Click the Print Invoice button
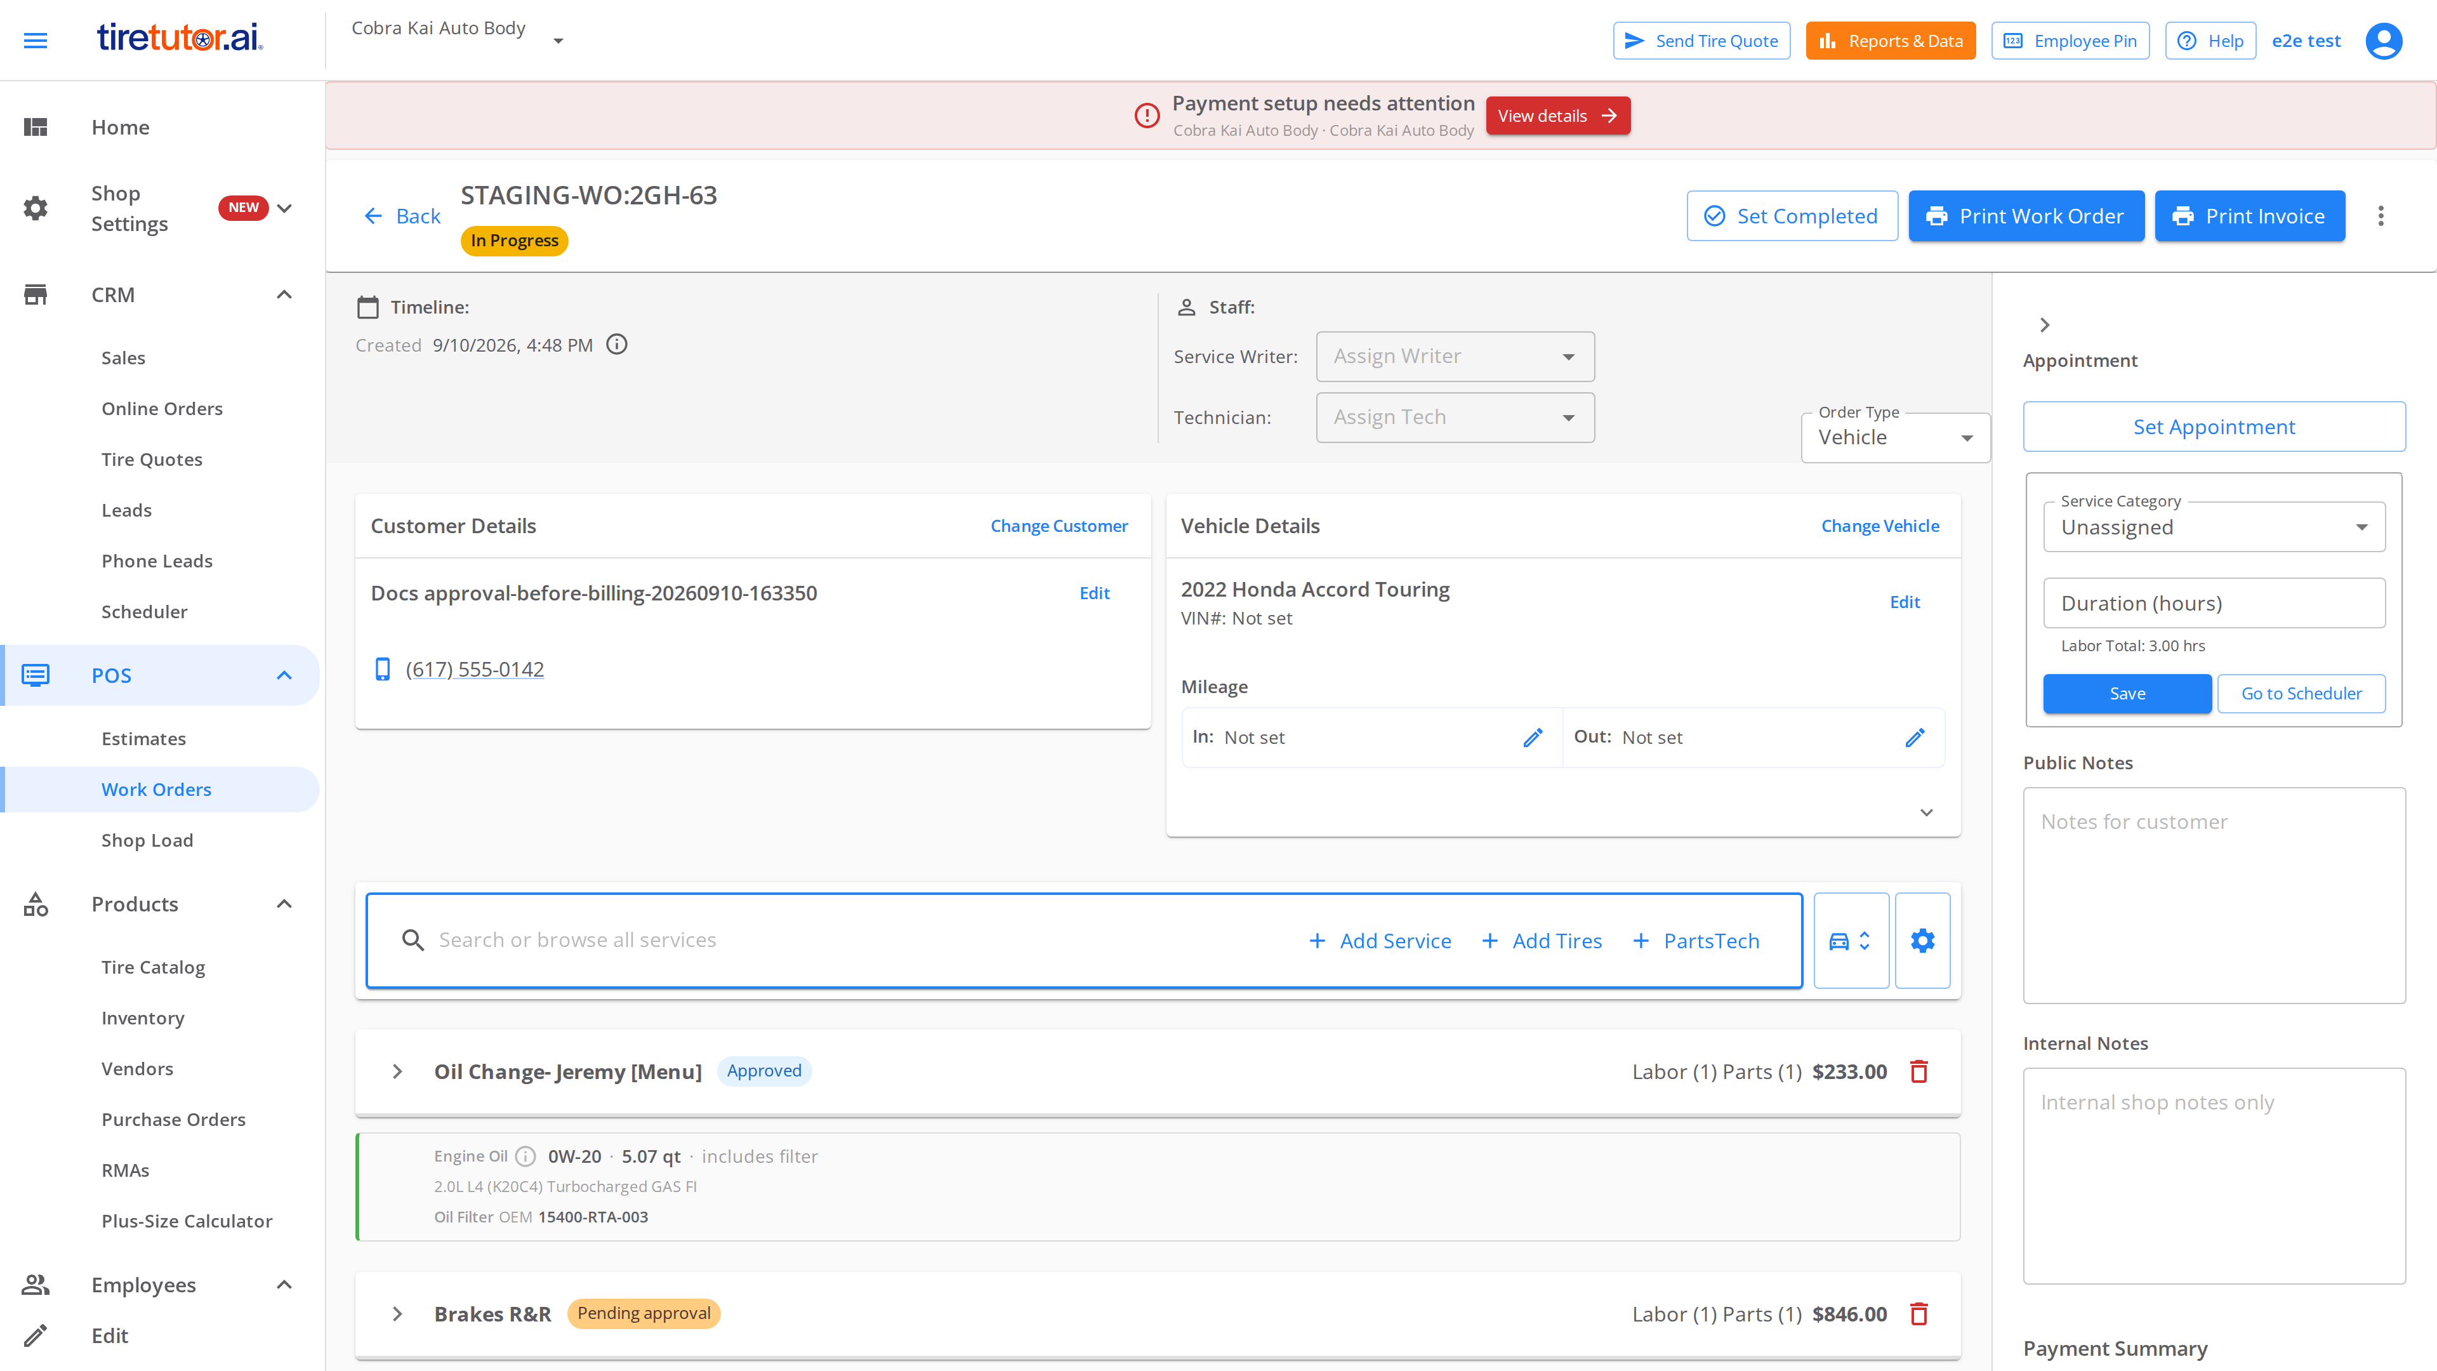2437x1371 pixels. 2250,216
